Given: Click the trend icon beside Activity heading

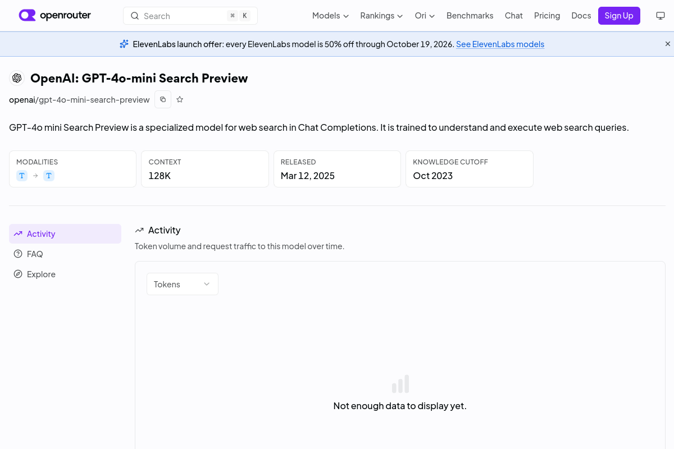Looking at the screenshot, I should click(139, 230).
